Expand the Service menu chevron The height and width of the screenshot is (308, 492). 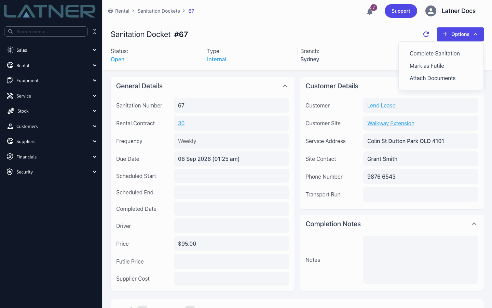(95, 96)
